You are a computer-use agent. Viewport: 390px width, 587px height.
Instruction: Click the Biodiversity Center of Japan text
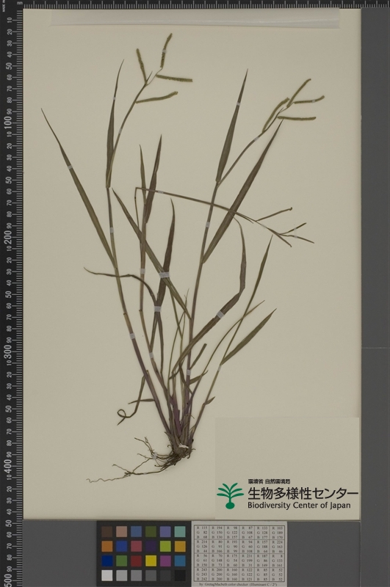299,505
